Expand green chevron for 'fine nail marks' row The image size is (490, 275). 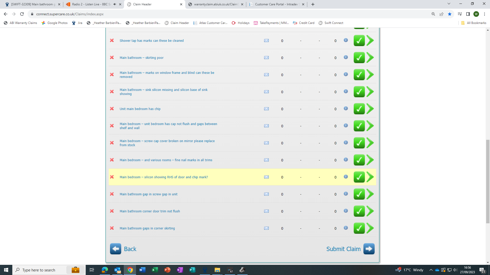(370, 160)
